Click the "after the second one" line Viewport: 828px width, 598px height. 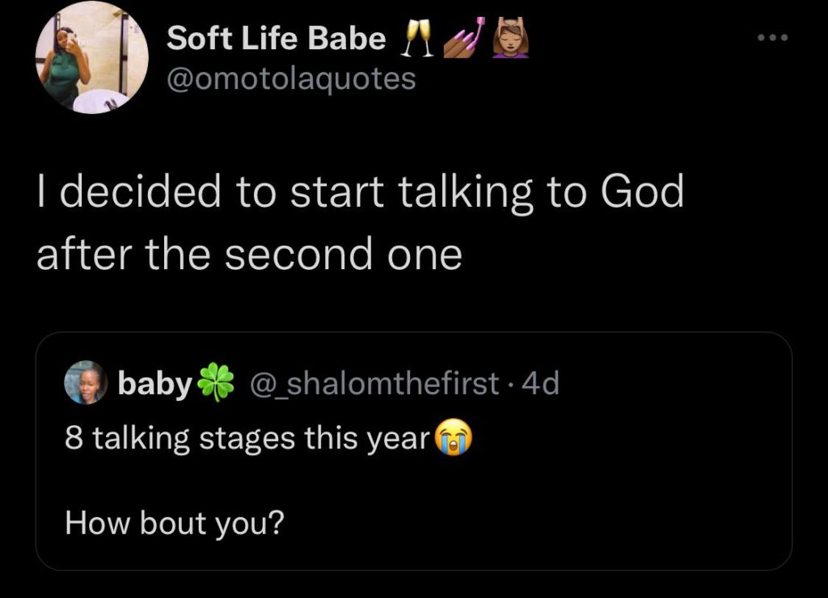point(249,255)
